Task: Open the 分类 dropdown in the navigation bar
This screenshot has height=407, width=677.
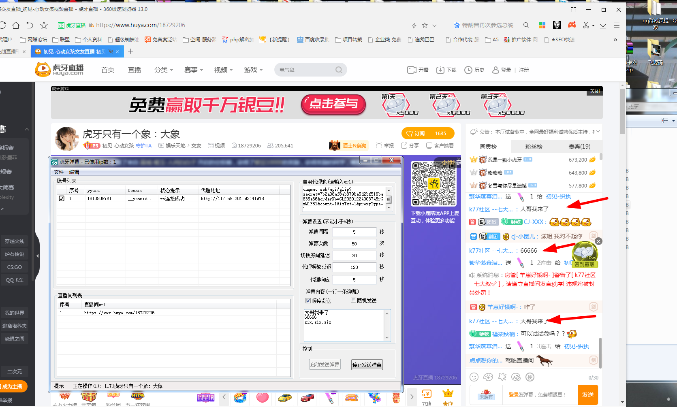Action: [164, 70]
